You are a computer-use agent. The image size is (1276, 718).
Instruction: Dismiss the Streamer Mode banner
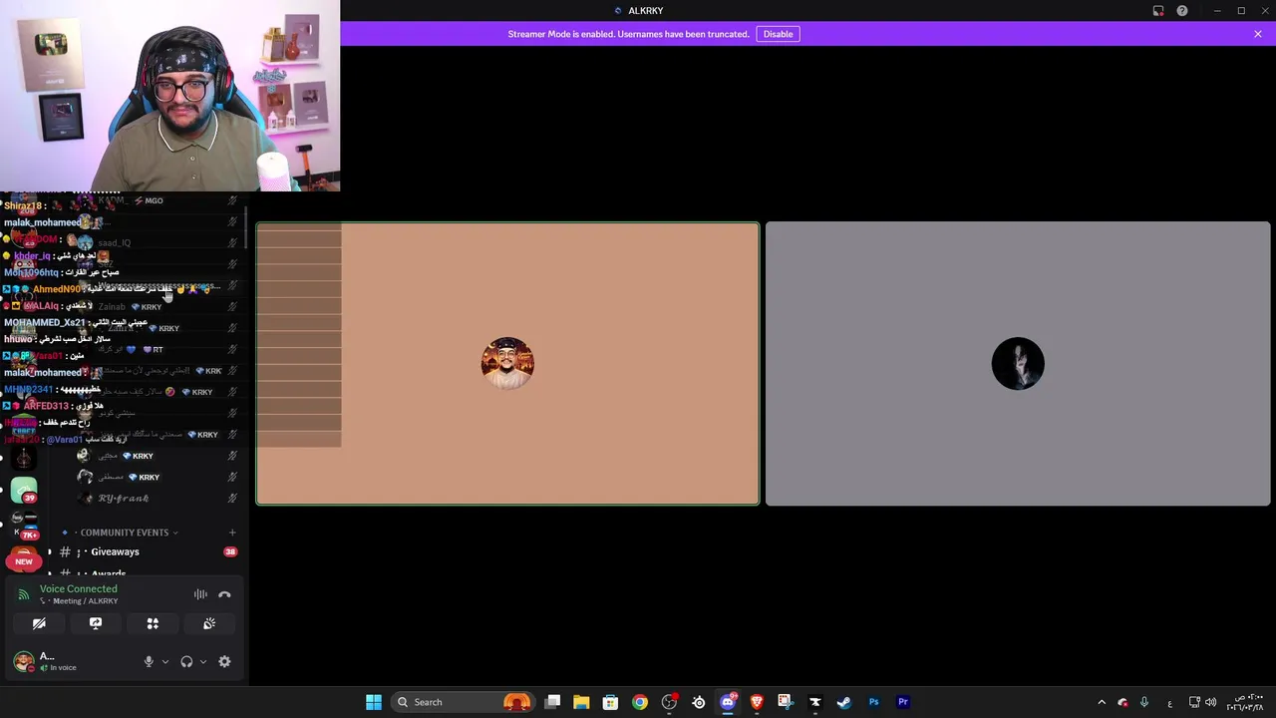point(1258,34)
